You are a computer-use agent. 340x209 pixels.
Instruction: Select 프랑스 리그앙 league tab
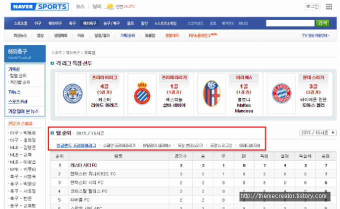point(221,145)
